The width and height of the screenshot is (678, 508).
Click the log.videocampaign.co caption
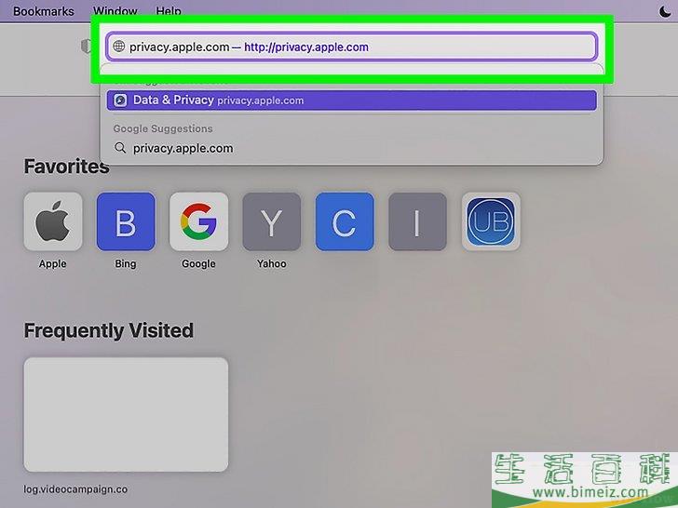coord(75,489)
